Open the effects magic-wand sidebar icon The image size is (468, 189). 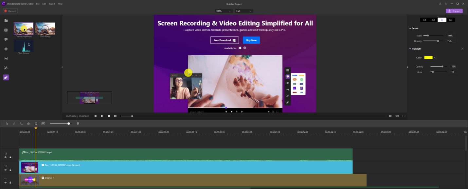6,68
